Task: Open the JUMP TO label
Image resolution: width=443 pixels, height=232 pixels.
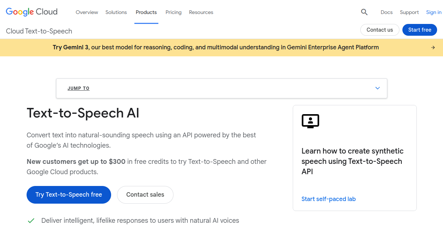Action: coord(79,88)
